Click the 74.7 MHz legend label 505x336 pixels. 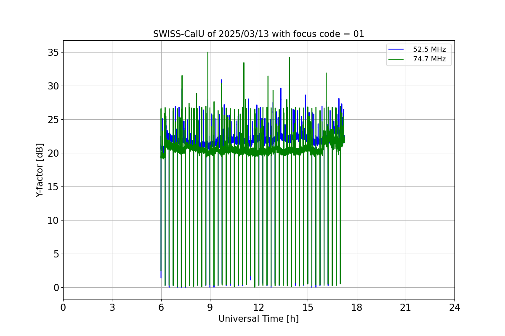tap(429, 59)
